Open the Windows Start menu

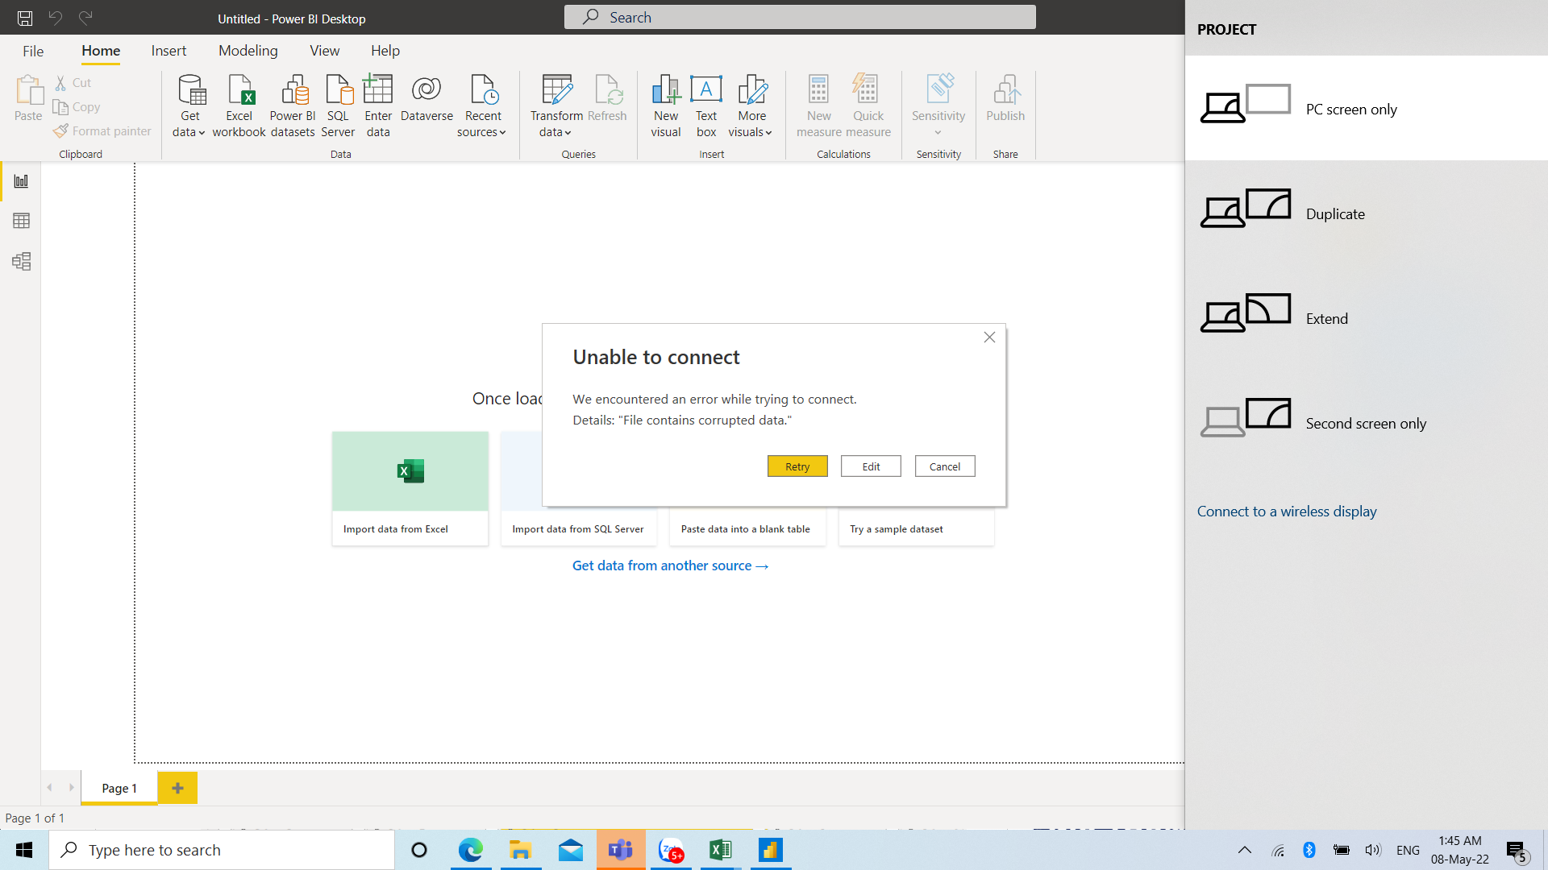coord(24,850)
